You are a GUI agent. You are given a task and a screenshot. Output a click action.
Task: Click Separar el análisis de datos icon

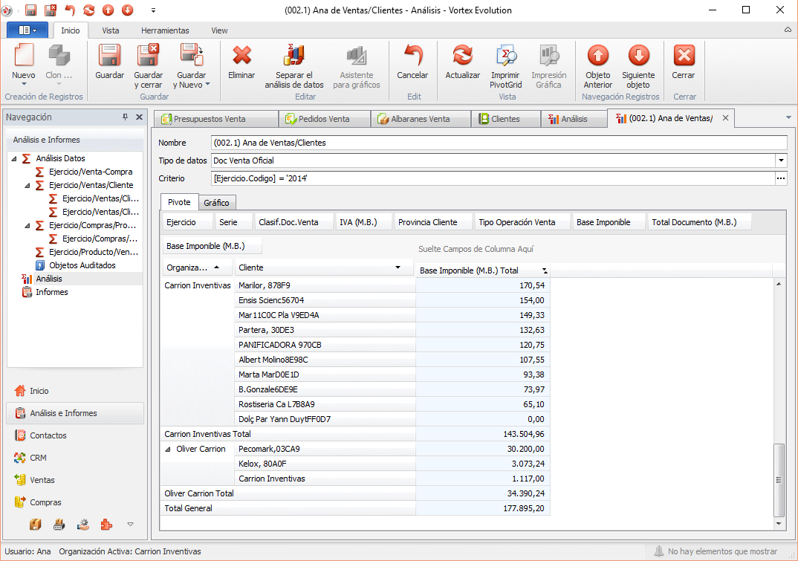click(294, 57)
